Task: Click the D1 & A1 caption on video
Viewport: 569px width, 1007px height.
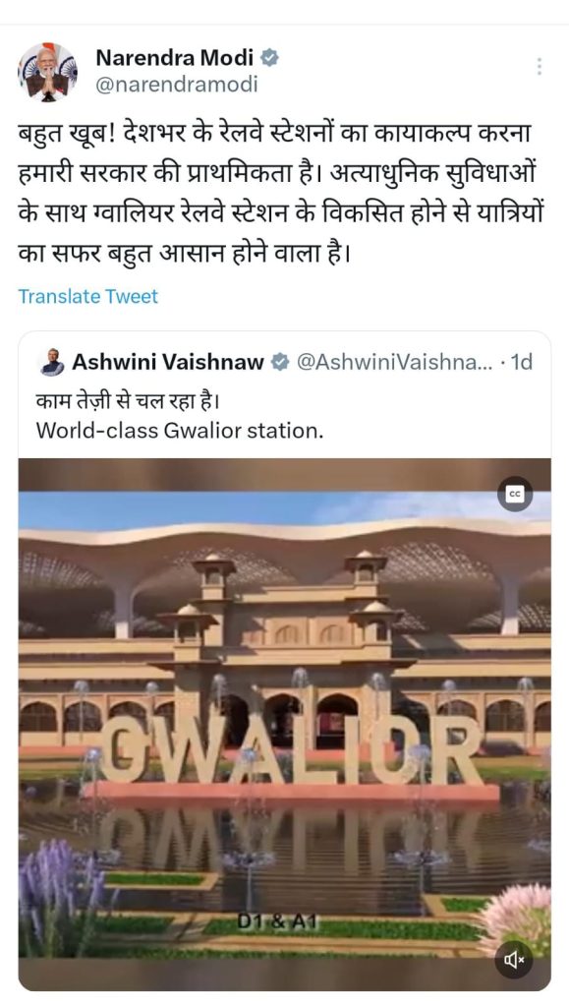Action: (277, 920)
